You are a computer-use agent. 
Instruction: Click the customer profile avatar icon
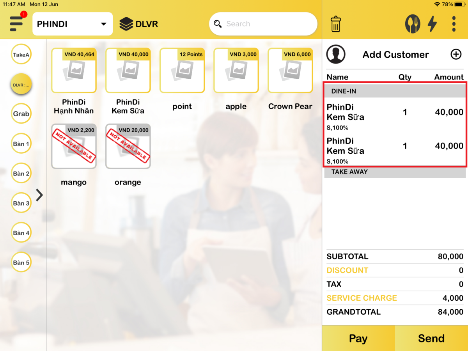[x=336, y=54]
